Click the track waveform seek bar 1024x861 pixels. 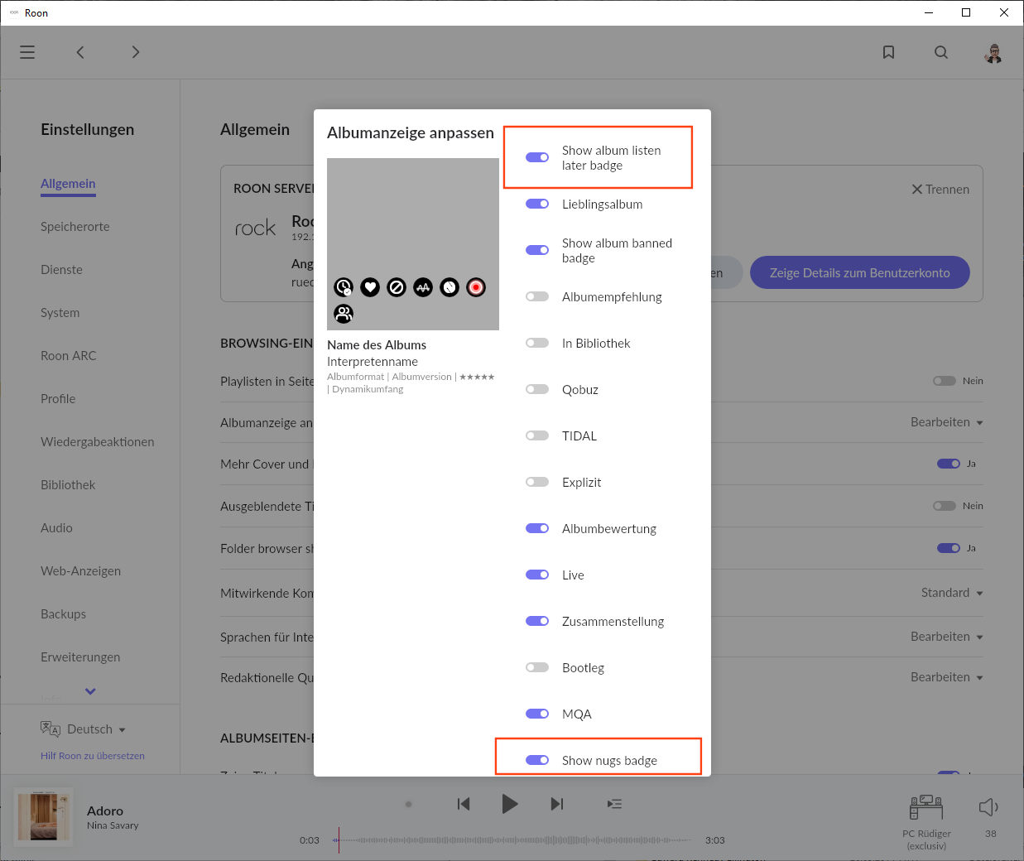click(x=513, y=839)
